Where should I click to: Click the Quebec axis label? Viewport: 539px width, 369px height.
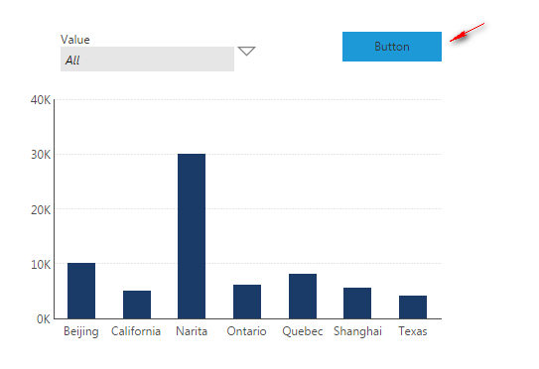point(303,331)
